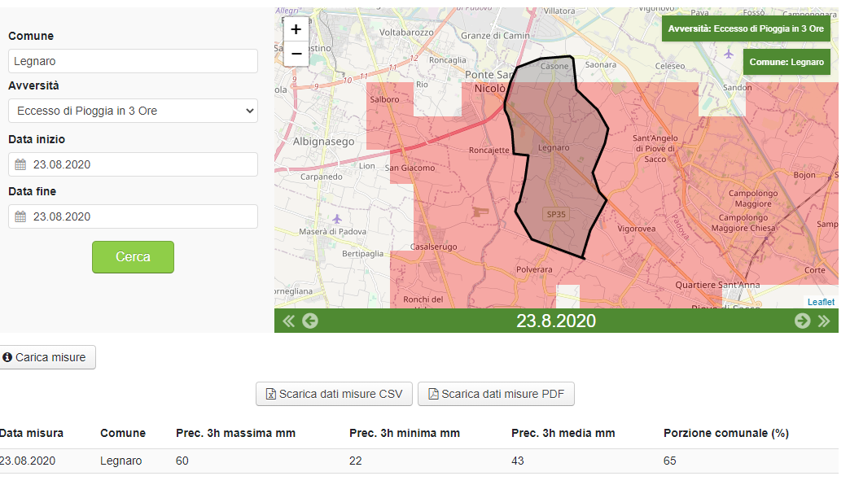Download measures with Scarica dati misure CSV
The image size is (850, 498).
tap(334, 394)
